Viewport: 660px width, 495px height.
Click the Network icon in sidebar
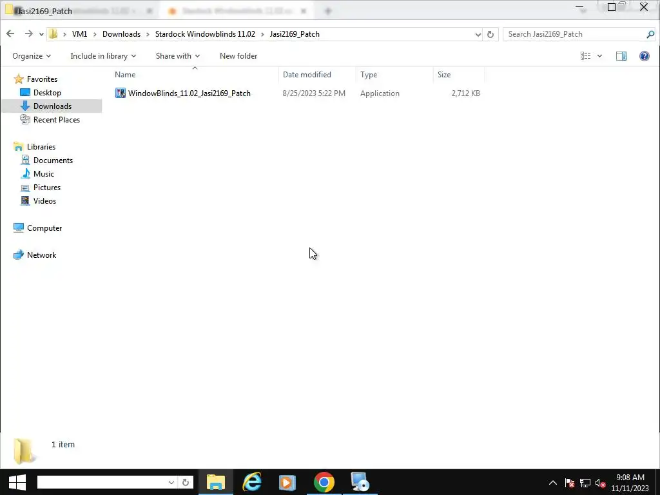(19, 255)
